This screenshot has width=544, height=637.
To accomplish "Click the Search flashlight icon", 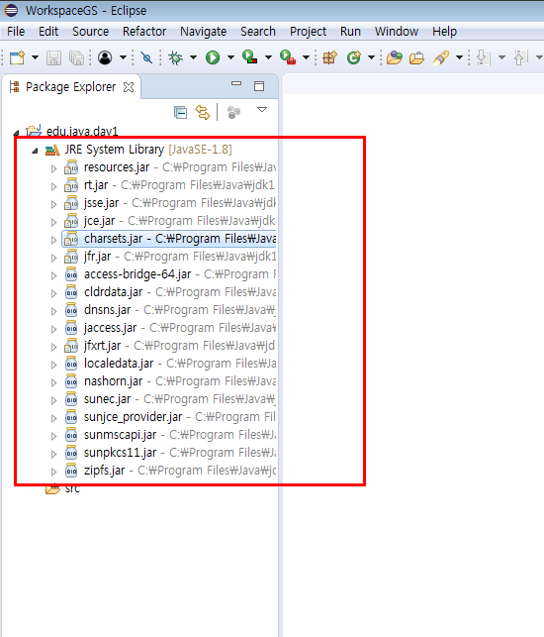I will click(441, 57).
